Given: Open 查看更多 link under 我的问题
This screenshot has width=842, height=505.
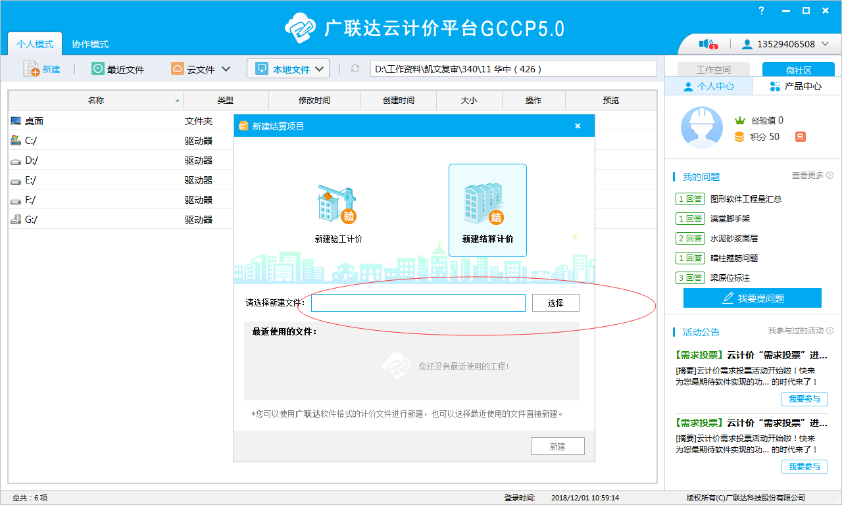Looking at the screenshot, I should (x=812, y=176).
